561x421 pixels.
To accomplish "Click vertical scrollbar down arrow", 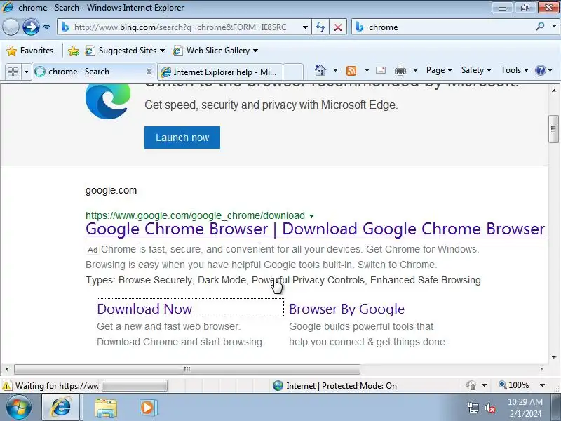I will 554,357.
